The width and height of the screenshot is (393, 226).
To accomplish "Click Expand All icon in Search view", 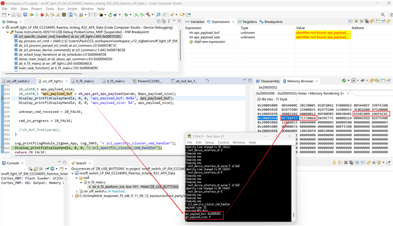I will click(357, 163).
